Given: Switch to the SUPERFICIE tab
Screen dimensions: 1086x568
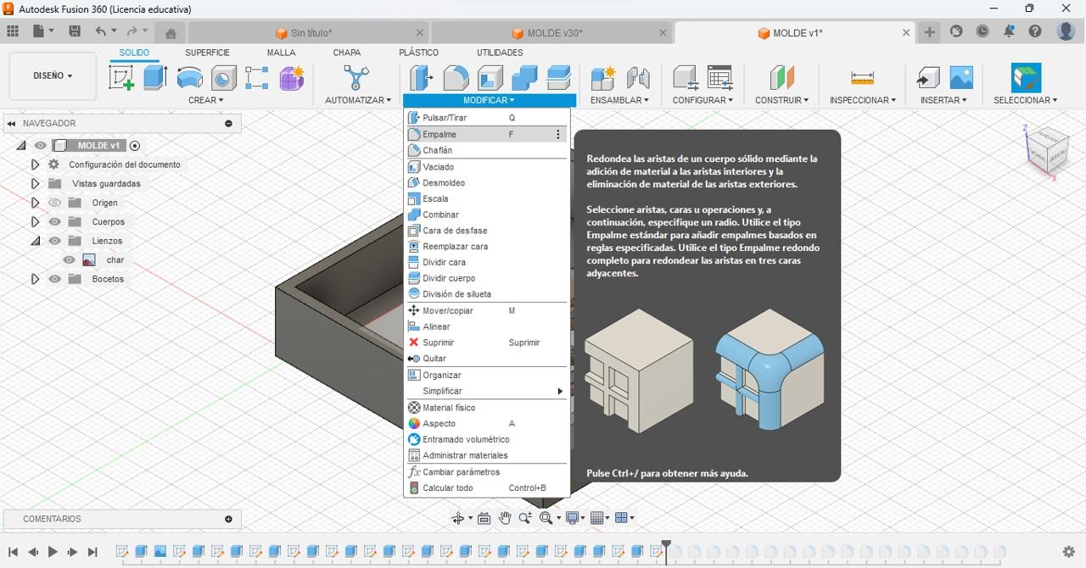Looking at the screenshot, I should click(x=207, y=53).
